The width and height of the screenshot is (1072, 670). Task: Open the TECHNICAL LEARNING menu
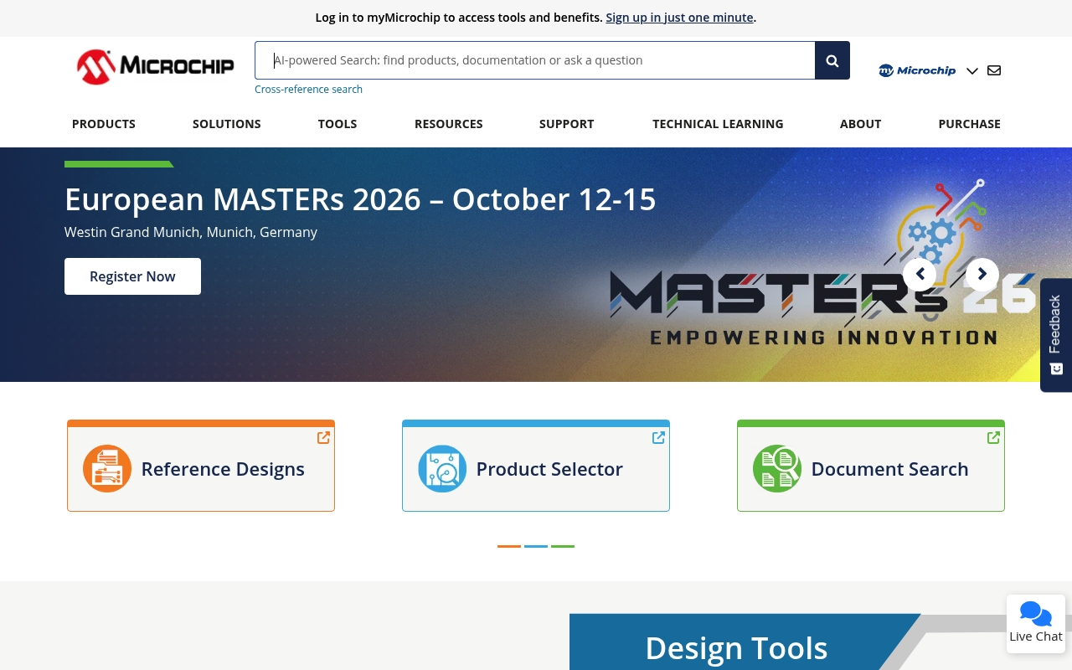click(x=718, y=124)
